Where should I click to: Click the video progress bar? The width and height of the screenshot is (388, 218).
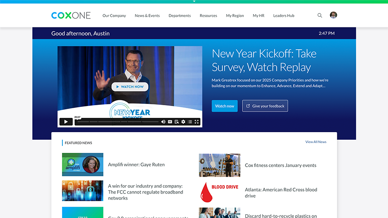[x=118, y=122]
